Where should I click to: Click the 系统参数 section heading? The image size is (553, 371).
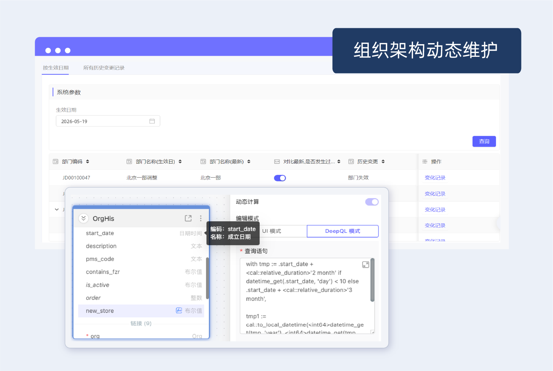point(69,92)
